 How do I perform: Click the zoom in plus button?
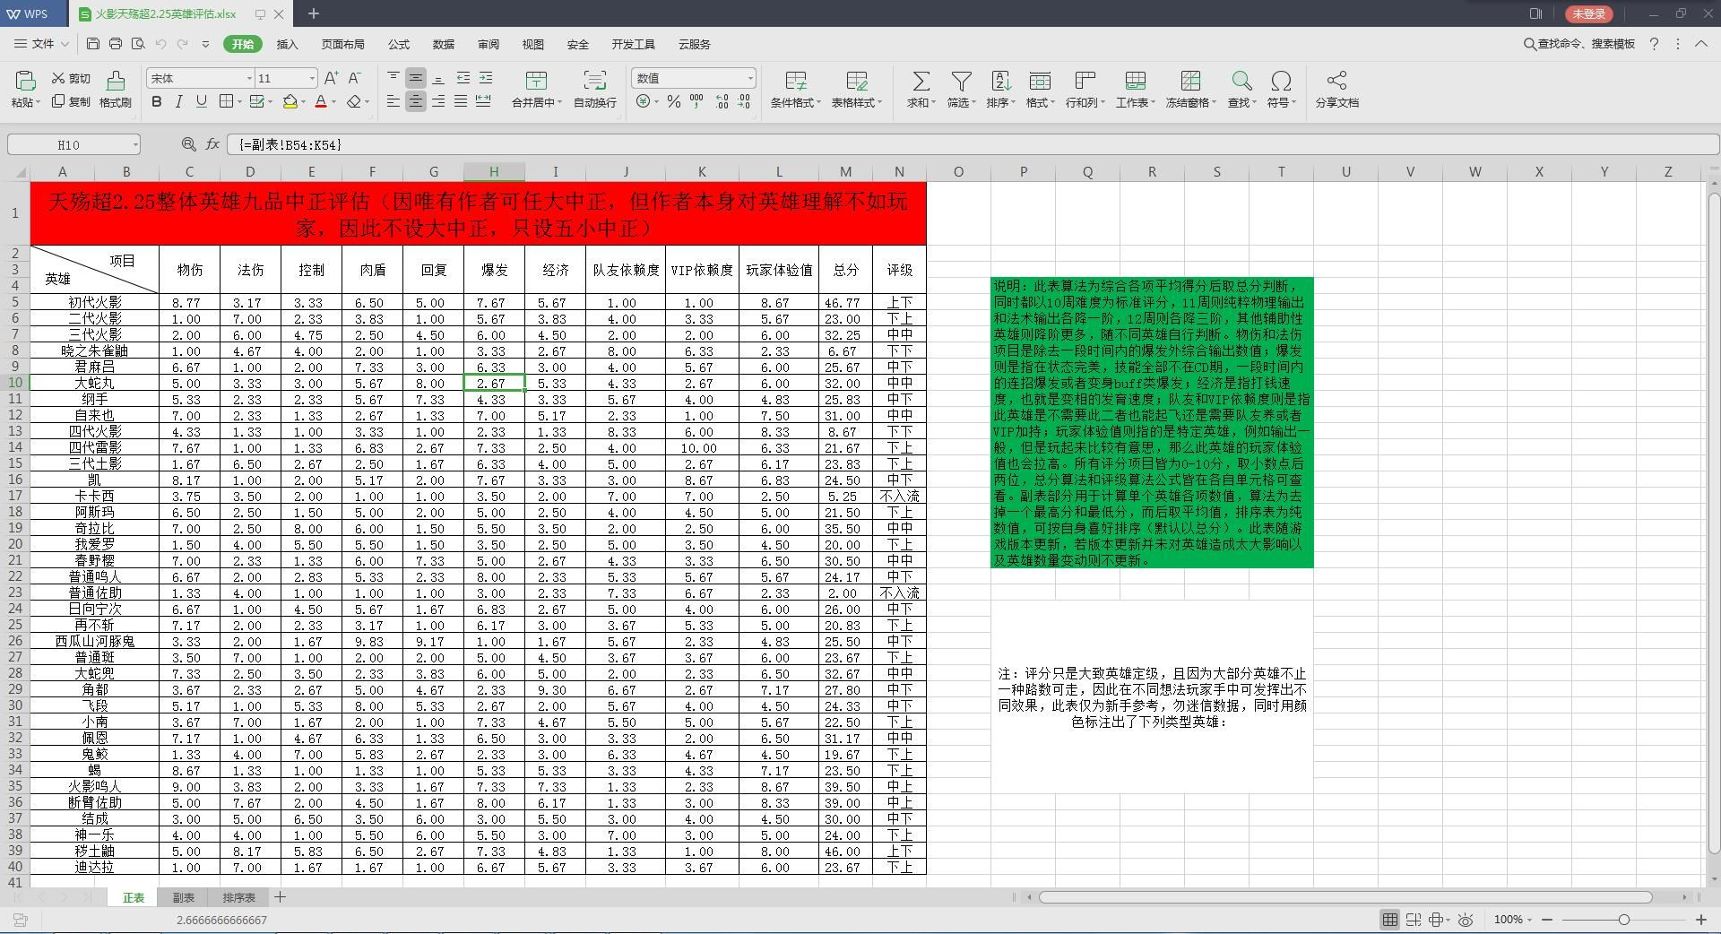[x=1701, y=920]
